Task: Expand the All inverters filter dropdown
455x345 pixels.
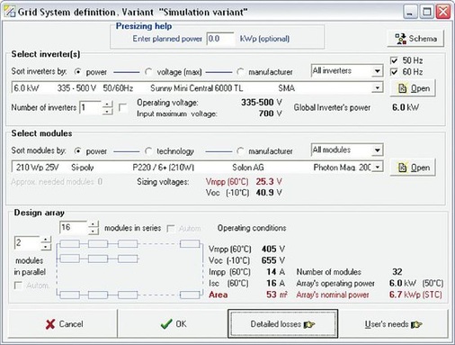Action: pyautogui.click(x=378, y=71)
